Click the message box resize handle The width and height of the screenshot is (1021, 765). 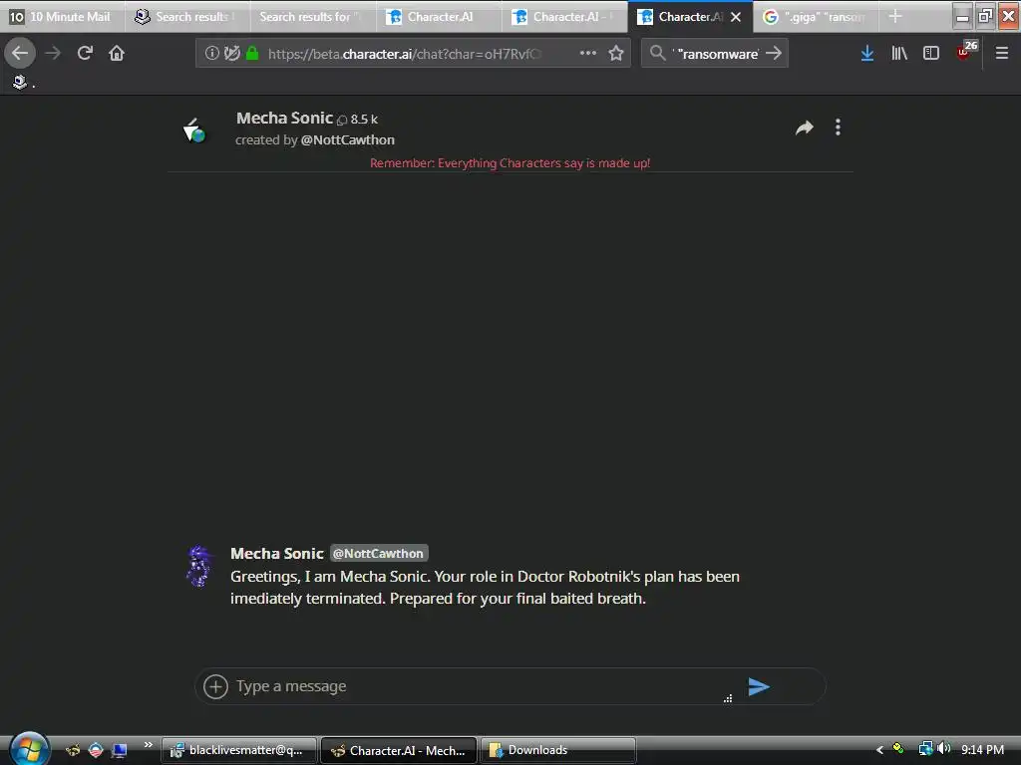click(728, 698)
